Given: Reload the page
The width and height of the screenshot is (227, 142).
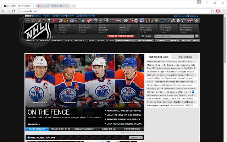Looking at the screenshot, I should [14, 11].
